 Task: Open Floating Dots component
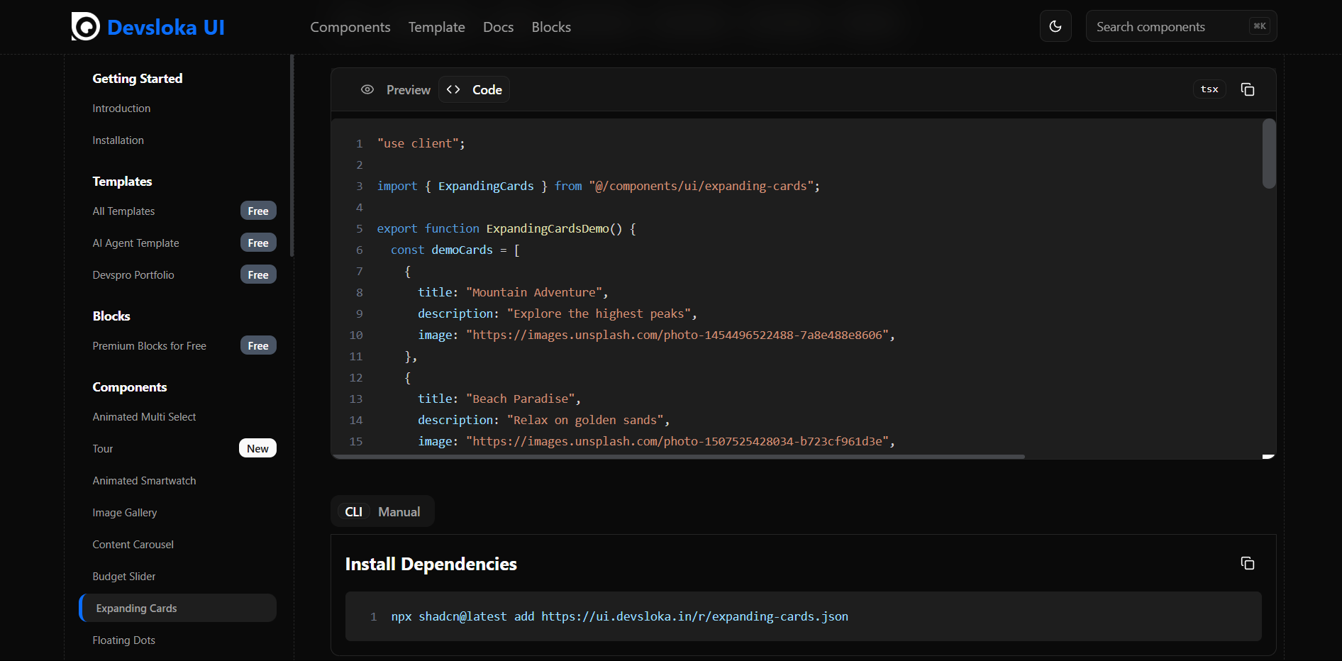point(123,640)
